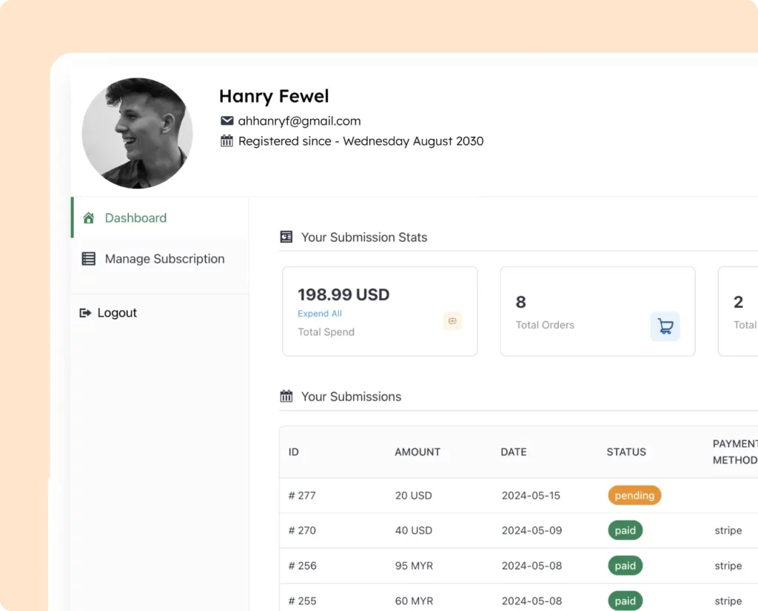The width and height of the screenshot is (758, 611).
Task: Select the paid badge for order 256
Action: click(x=625, y=565)
